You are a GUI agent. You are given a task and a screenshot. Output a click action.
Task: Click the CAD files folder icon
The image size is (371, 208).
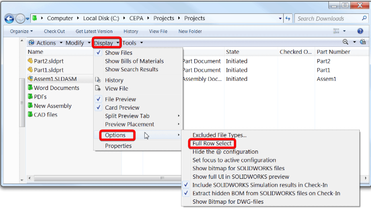[30, 114]
